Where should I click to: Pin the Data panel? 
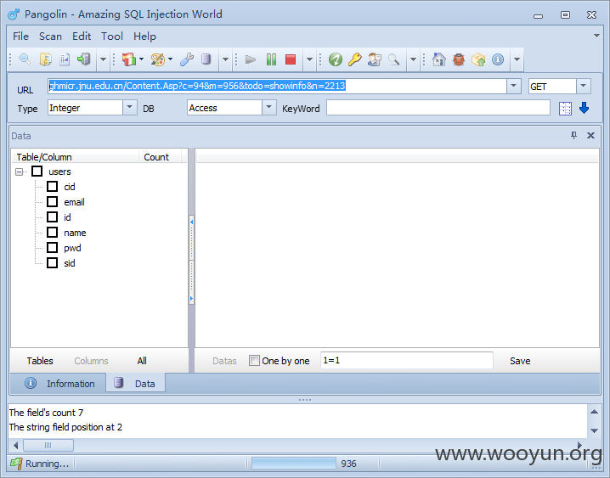click(573, 135)
